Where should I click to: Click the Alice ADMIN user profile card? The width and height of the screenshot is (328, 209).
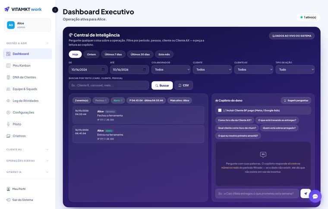pyautogui.click(x=27, y=25)
